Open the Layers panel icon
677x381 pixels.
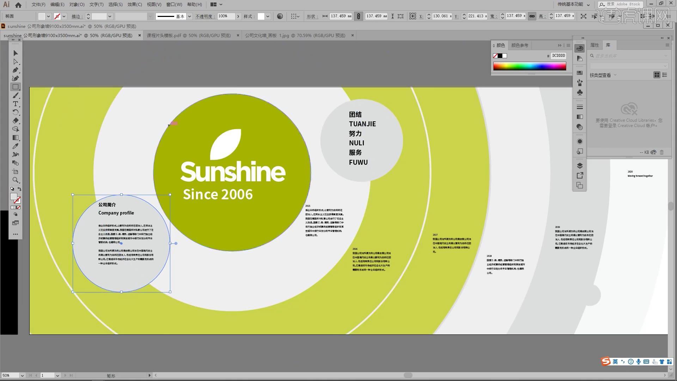[x=580, y=166]
